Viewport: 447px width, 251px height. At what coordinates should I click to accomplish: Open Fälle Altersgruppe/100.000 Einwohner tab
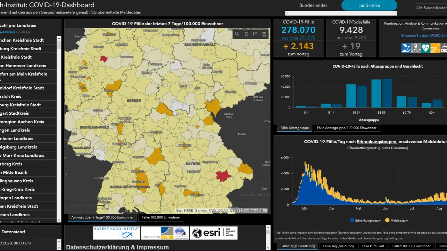(x=346, y=128)
